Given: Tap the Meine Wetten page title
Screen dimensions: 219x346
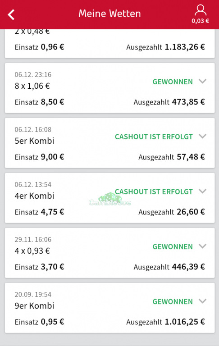Looking at the screenshot, I should click(x=109, y=14).
